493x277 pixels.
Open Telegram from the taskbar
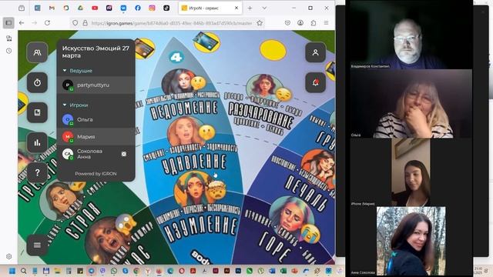click(92, 271)
